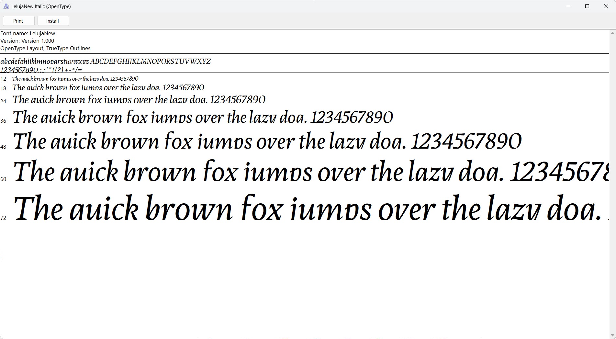The width and height of the screenshot is (616, 339).
Task: Click the 18 point size label
Action: point(3,88)
